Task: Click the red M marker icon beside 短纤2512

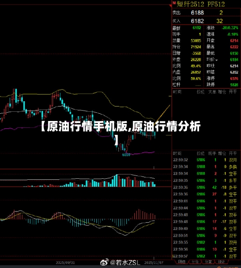Action: (174, 3)
